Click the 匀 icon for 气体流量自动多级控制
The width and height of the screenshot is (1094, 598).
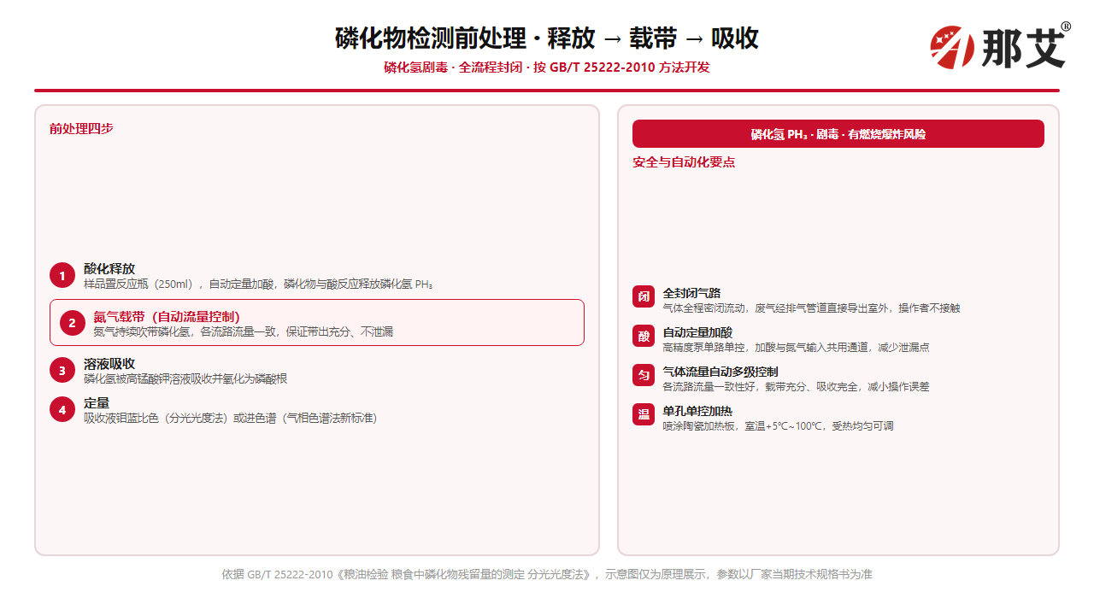point(644,375)
